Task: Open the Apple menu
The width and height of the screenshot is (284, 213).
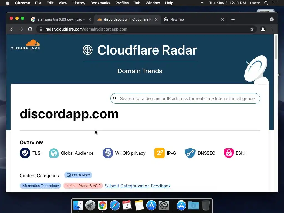Action: coord(7,3)
